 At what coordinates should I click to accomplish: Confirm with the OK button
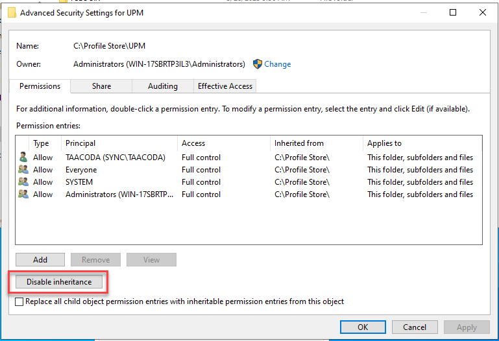pos(363,327)
